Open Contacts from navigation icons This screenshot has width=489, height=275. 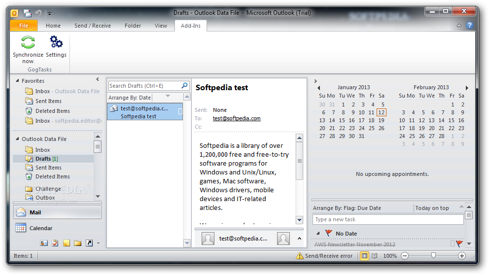click(x=44, y=243)
